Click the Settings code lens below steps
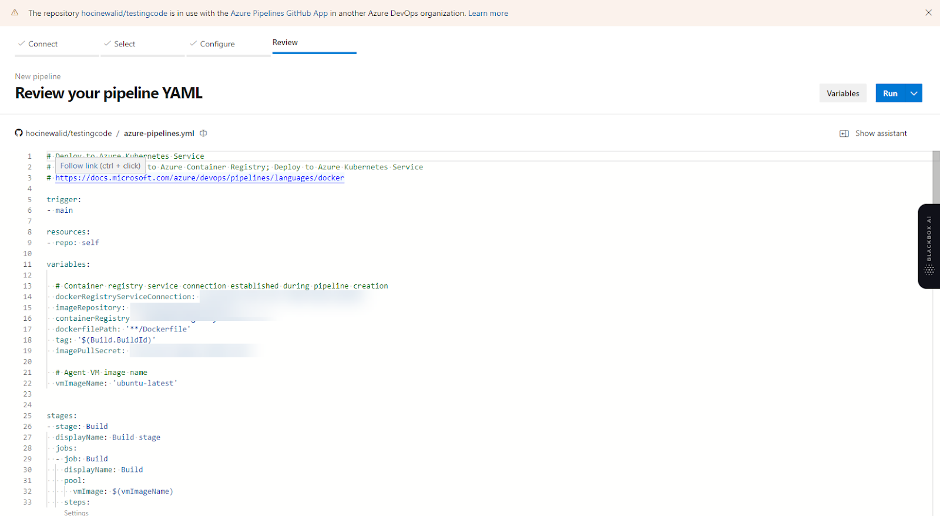Screen dimensions: 940x516 pos(76,512)
